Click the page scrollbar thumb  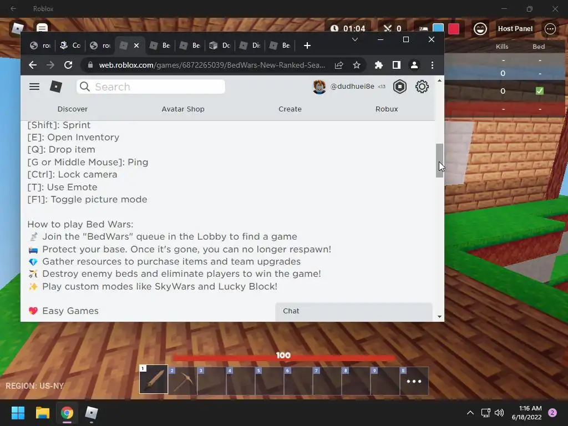tap(439, 160)
